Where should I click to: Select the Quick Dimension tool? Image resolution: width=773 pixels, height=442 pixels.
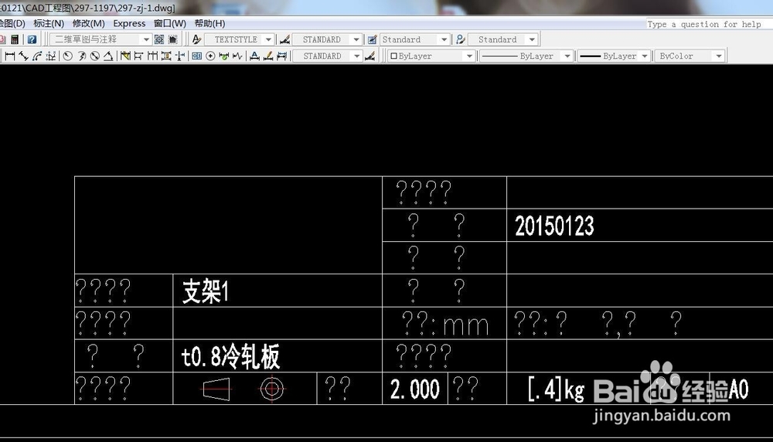pyautogui.click(x=126, y=56)
